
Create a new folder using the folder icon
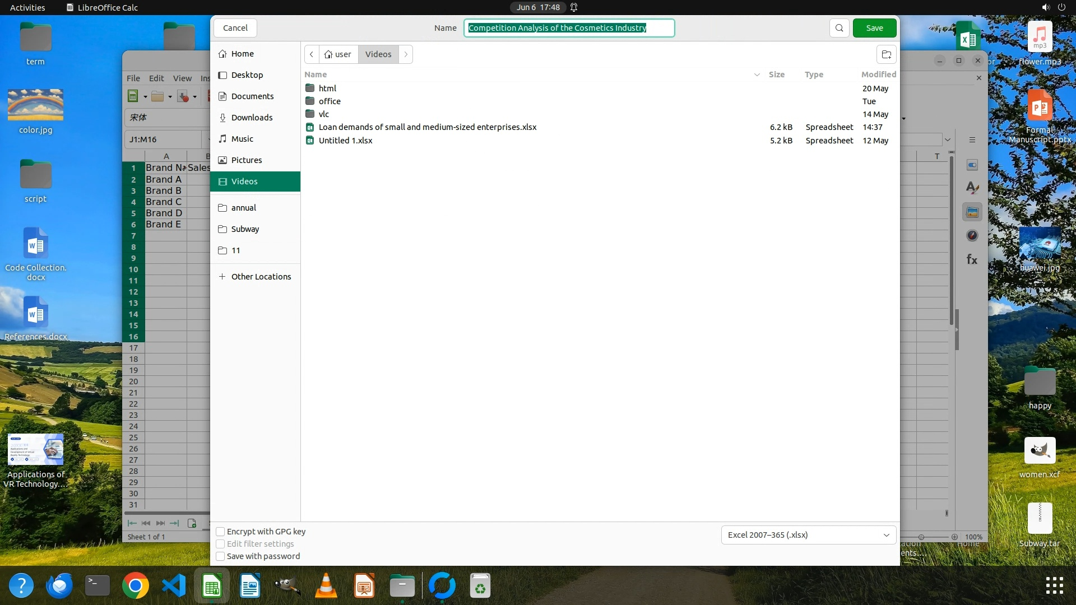pyautogui.click(x=886, y=54)
